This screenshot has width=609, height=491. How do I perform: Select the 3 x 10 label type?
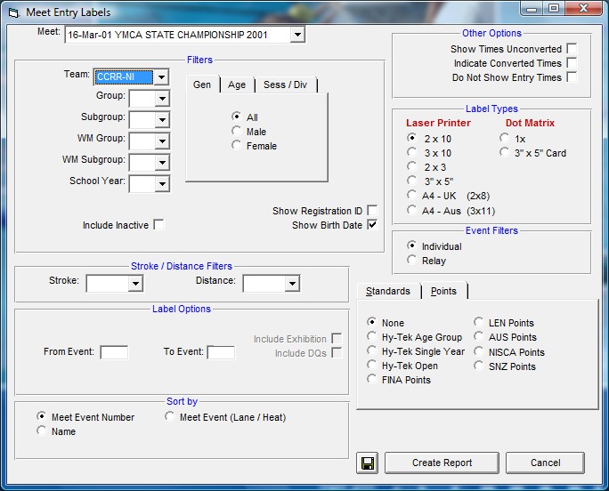[411, 152]
